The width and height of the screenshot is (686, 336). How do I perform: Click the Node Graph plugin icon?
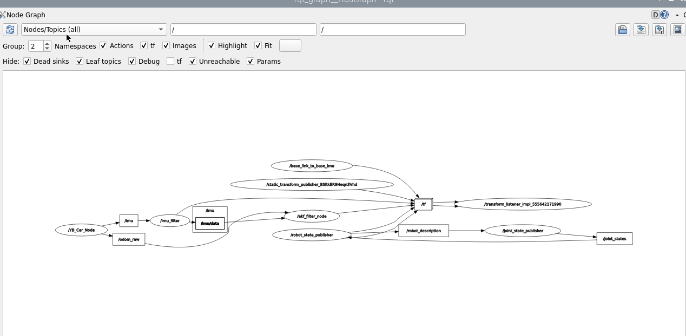pyautogui.click(x=3, y=15)
